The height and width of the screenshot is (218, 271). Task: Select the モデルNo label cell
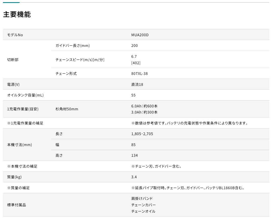15,35
